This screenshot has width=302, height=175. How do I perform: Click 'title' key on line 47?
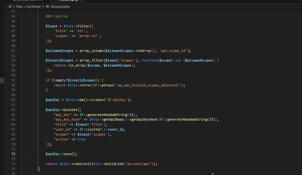[61, 31]
